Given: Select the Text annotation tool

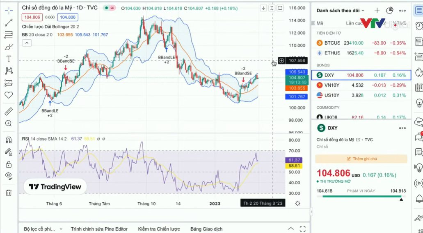Looking at the screenshot, I should [x=9, y=59].
